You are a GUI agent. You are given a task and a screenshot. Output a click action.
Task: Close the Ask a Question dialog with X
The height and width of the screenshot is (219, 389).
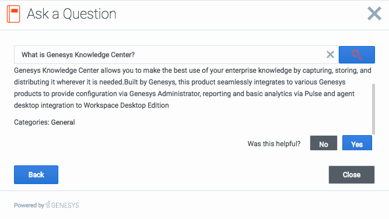coord(374,13)
